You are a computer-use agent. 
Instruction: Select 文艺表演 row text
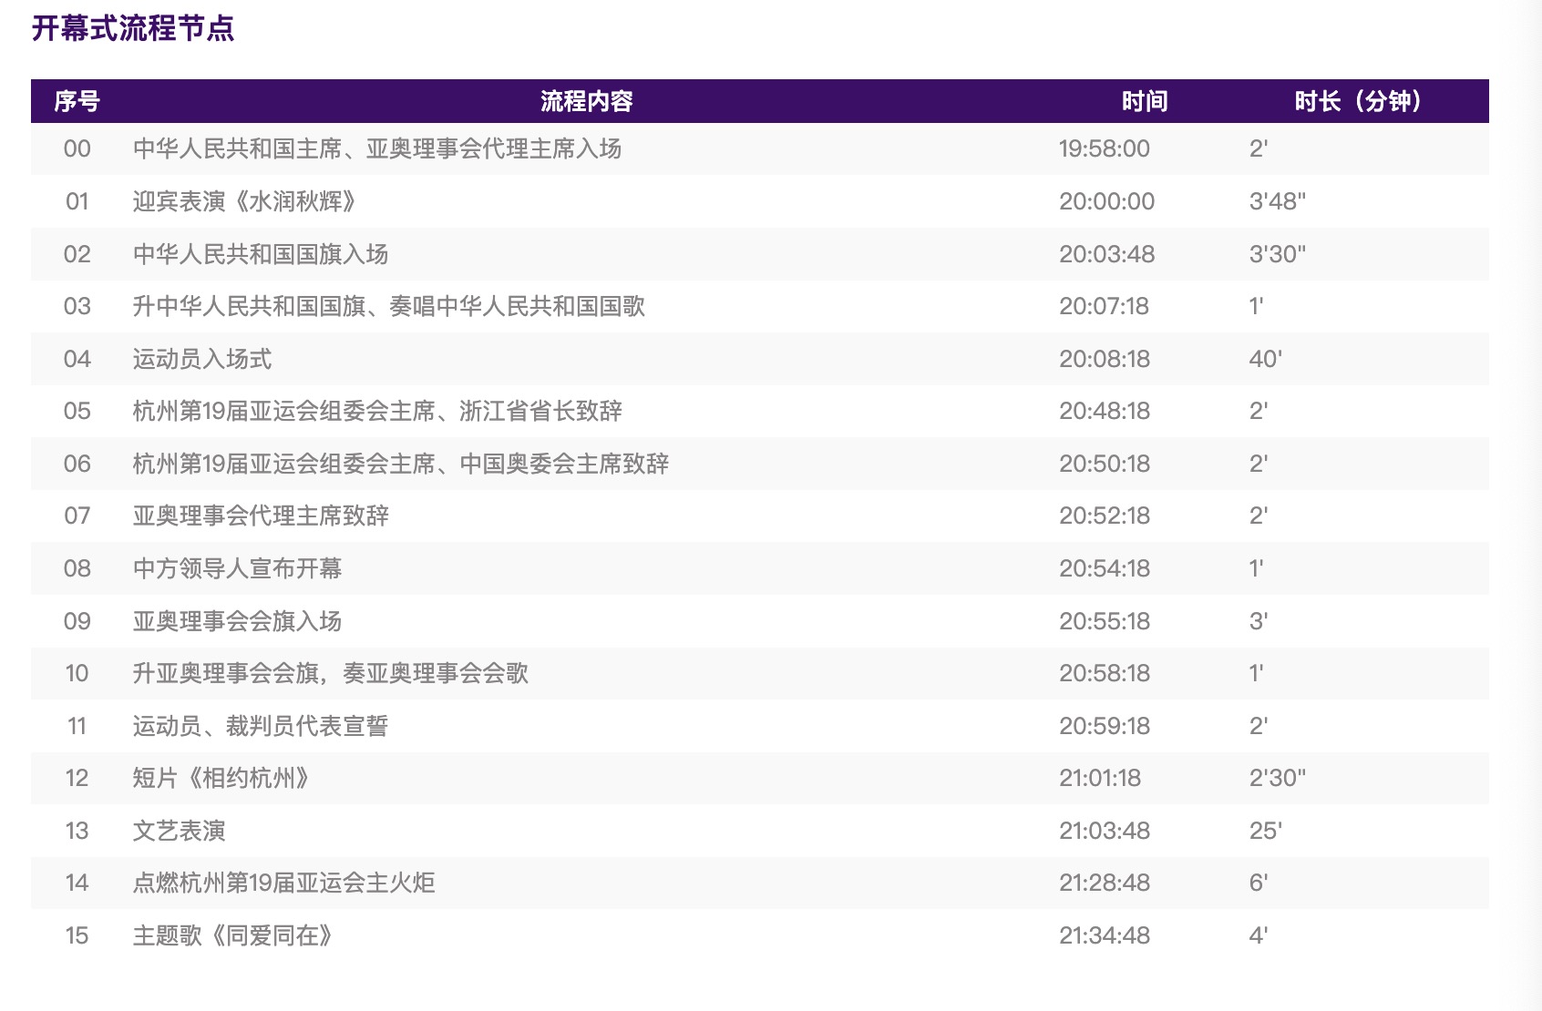click(179, 831)
